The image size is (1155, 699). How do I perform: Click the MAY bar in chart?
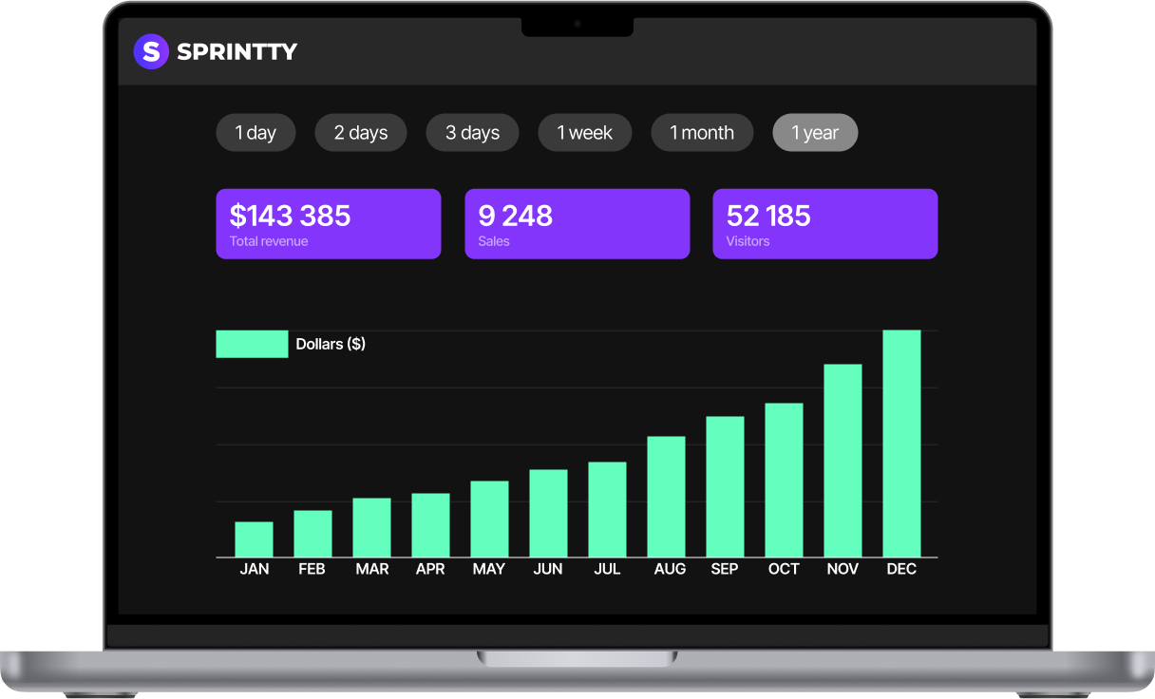[489, 519]
